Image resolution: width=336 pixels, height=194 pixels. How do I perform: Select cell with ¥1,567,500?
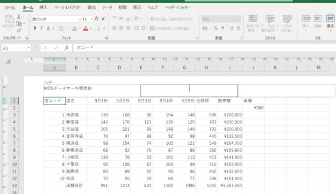click(x=230, y=185)
